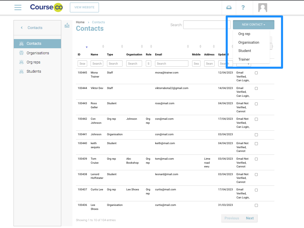Select Trainer option in dropdown
Image resolution: width=304 pixels, height=228 pixels.
click(244, 59)
